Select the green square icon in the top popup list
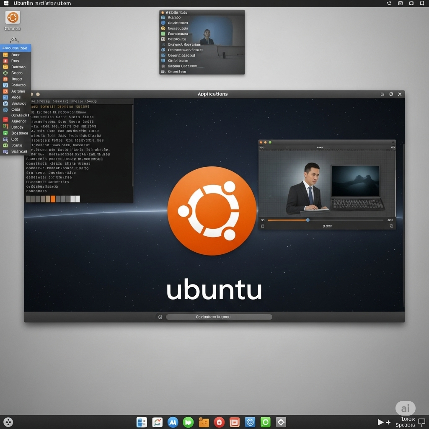The height and width of the screenshot is (429, 429). (x=163, y=34)
